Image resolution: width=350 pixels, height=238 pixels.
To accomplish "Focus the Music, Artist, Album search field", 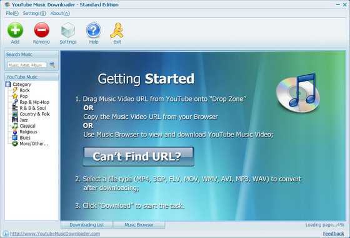I will click(x=27, y=65).
